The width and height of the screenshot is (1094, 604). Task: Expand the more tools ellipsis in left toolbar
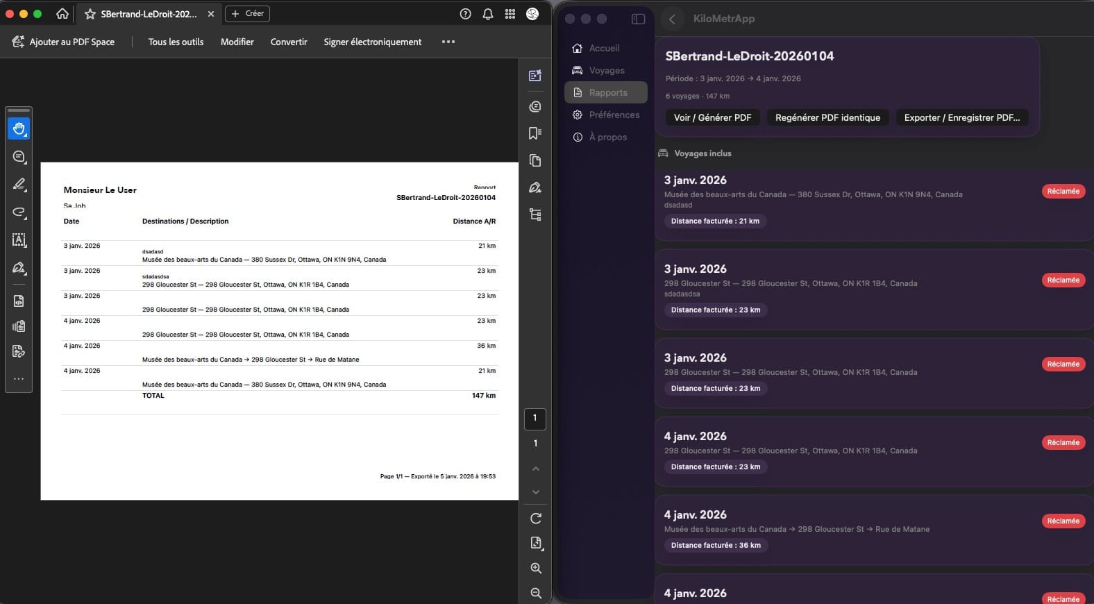(x=19, y=379)
